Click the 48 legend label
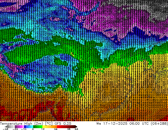 (x=76, y=129)
